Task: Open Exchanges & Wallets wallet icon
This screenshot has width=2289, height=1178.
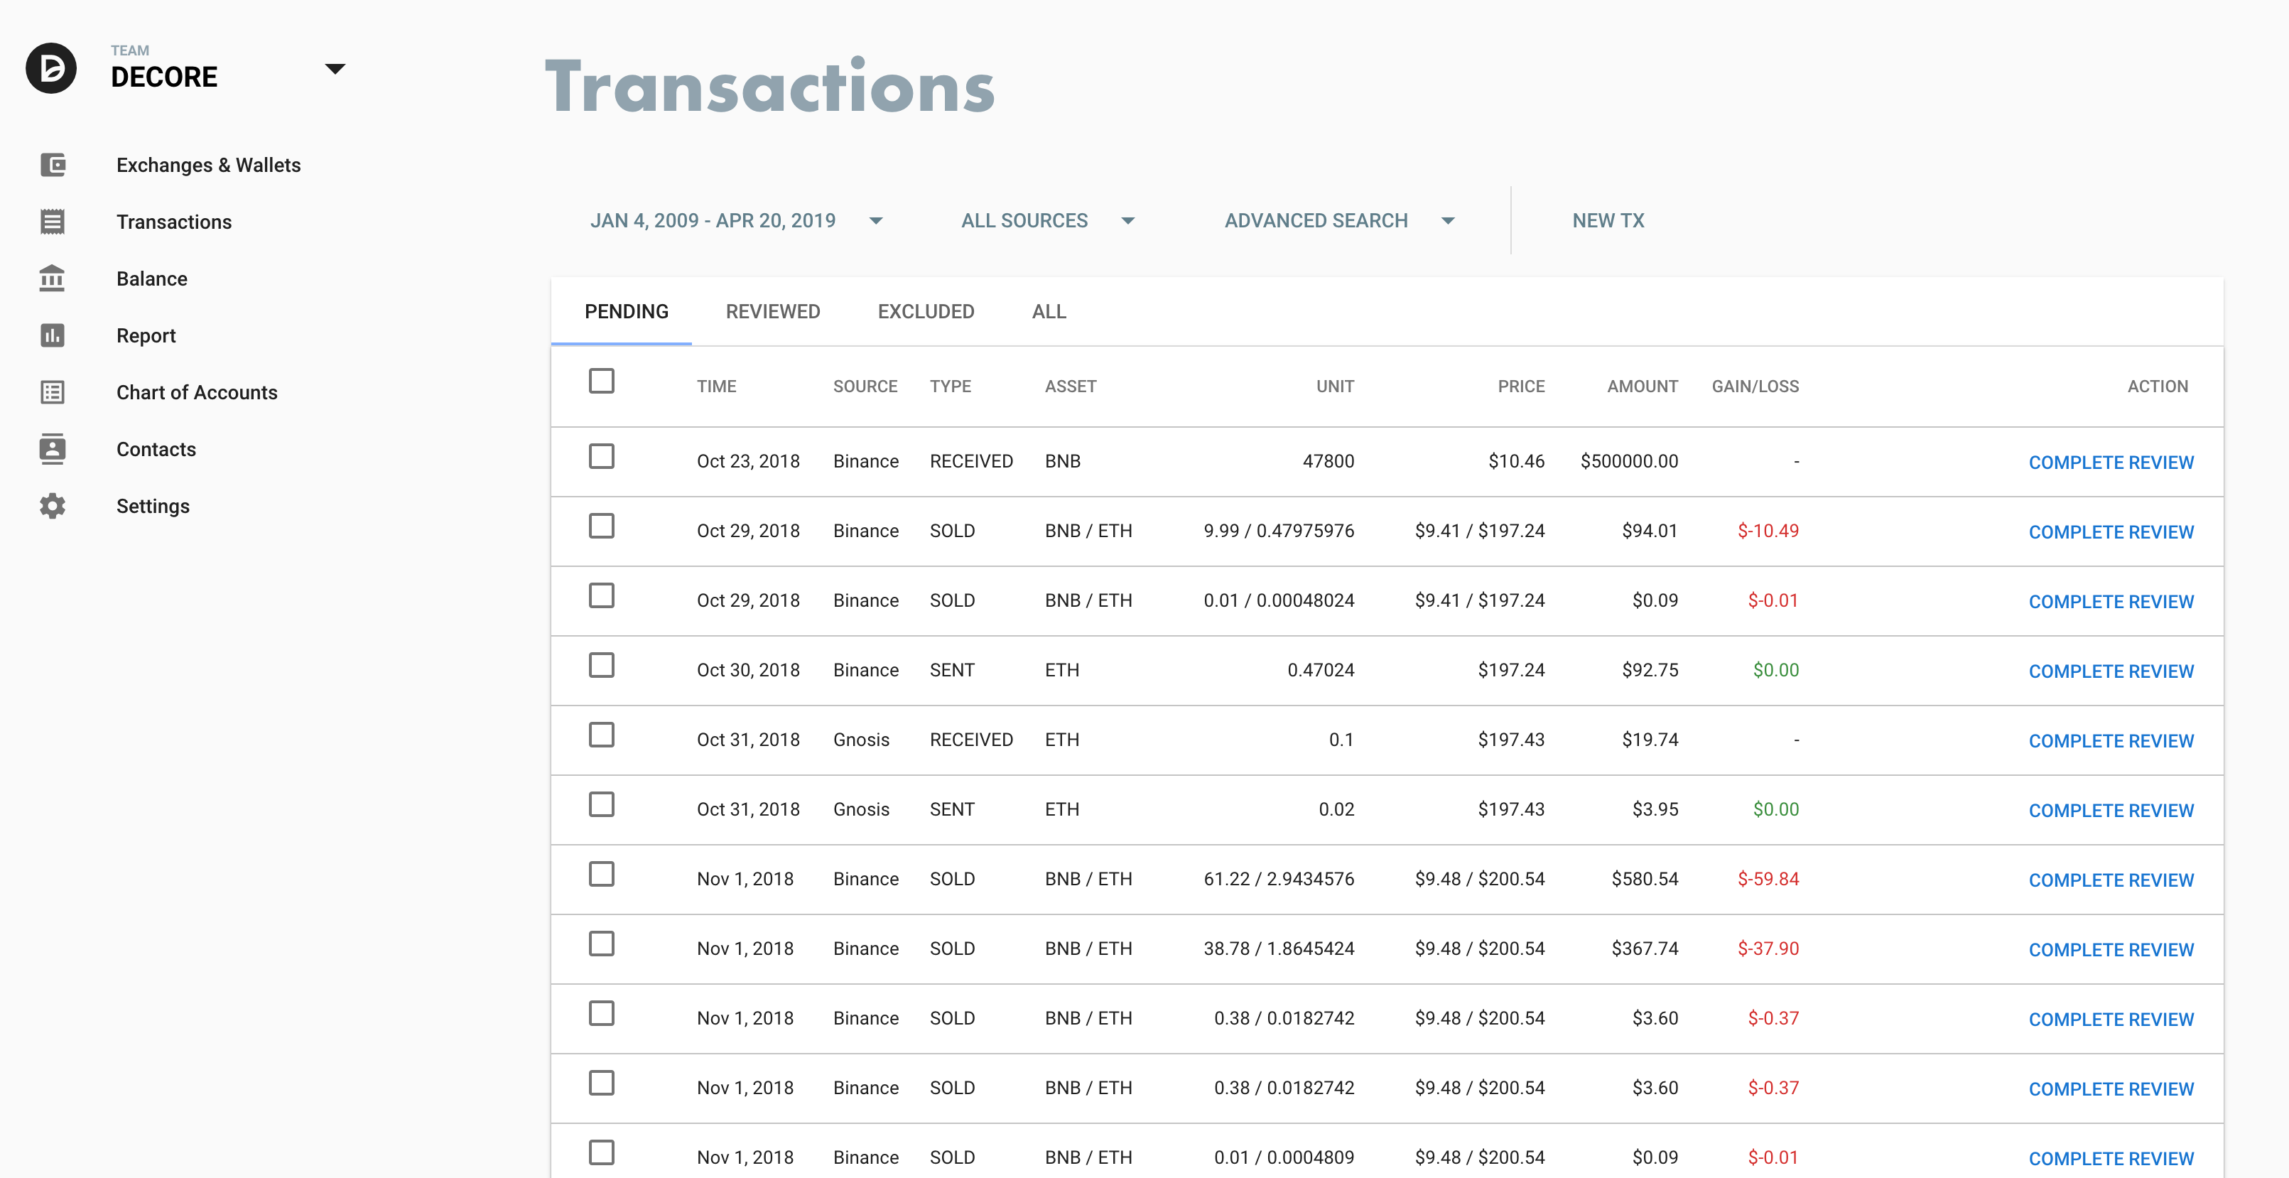Action: (53, 164)
